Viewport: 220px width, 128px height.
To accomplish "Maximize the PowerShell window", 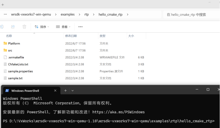I will pyautogui.click(x=208, y=89).
